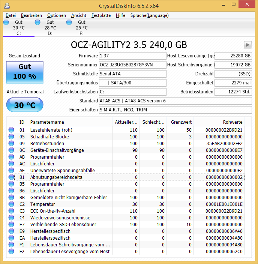Click status orb for Lesefehlerrate (roh) row

click(x=11, y=130)
